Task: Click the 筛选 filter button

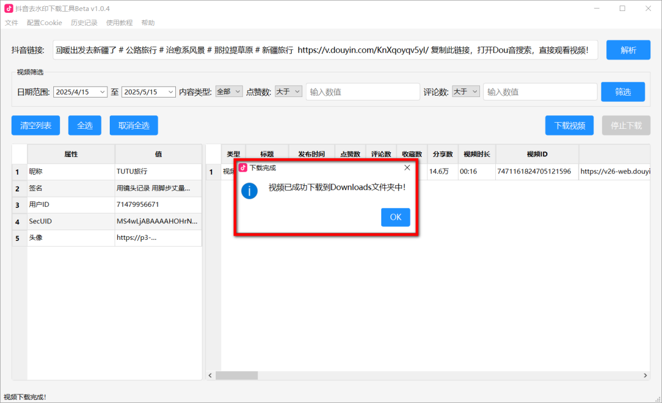Action: coord(623,91)
